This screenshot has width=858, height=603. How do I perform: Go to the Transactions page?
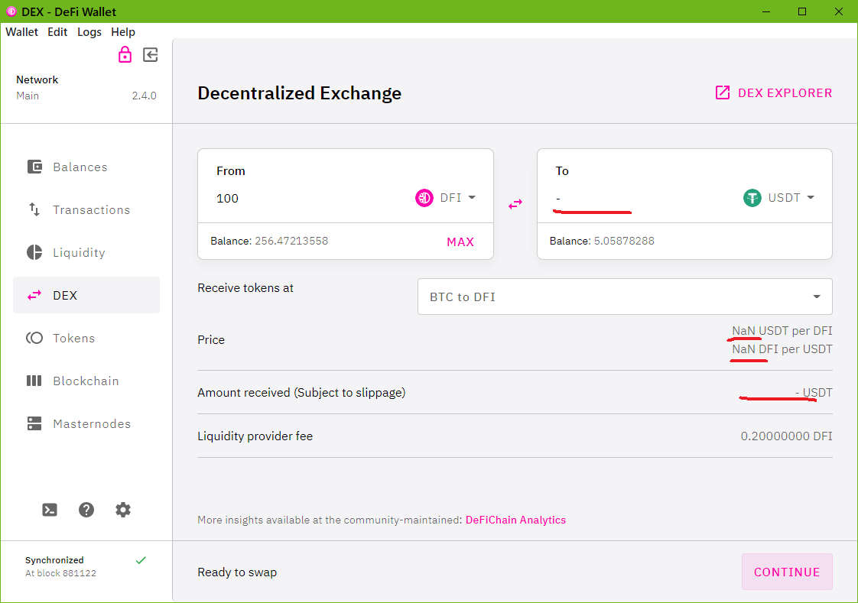[x=86, y=209]
